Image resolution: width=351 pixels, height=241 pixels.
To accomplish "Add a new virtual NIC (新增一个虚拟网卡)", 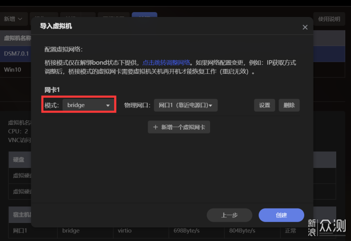I will [x=179, y=127].
